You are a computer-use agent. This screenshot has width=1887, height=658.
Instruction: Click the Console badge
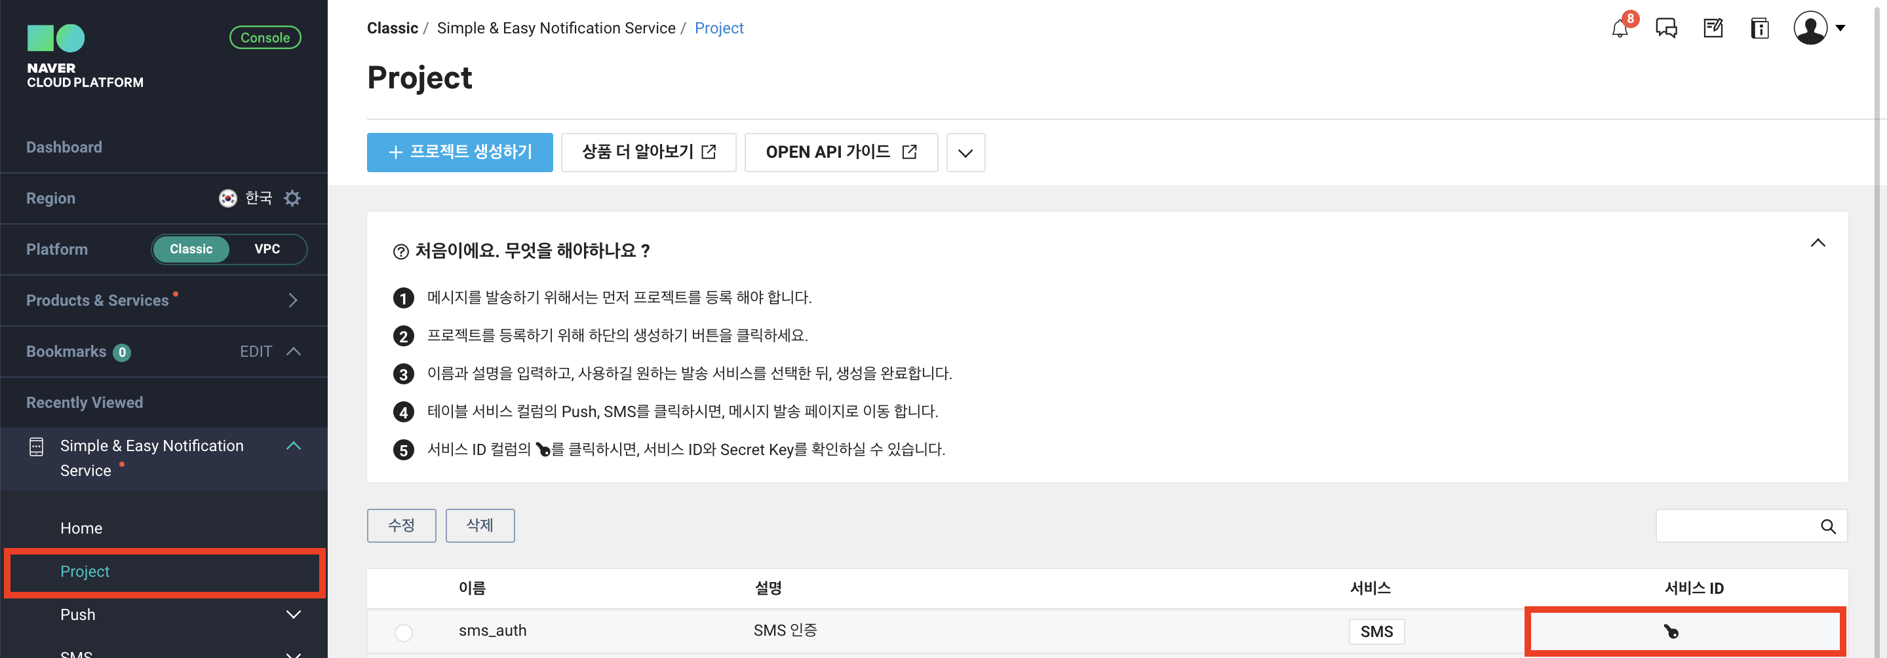tap(265, 37)
